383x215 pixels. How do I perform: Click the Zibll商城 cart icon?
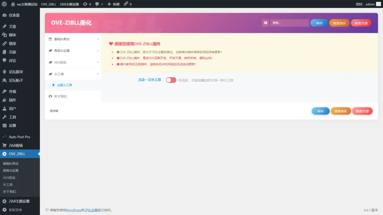coord(4,145)
